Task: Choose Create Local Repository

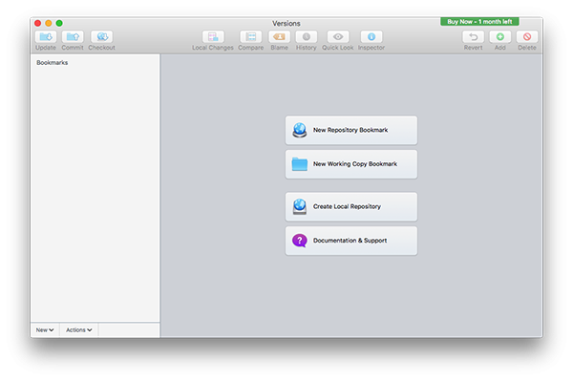Action: (x=351, y=207)
